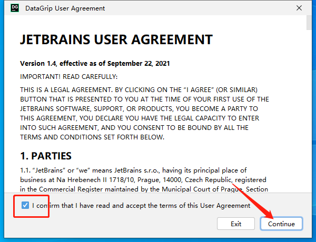Click the "TERMS AND CONDITIONS SET FORTH BELOW." line
This screenshot has height=242, width=316.
pos(92,137)
